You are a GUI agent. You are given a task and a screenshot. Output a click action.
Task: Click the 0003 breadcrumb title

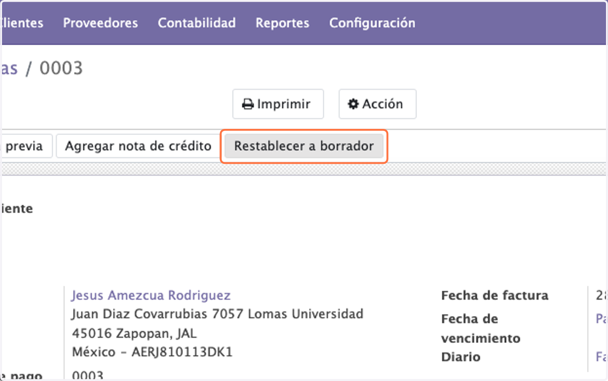tap(61, 68)
